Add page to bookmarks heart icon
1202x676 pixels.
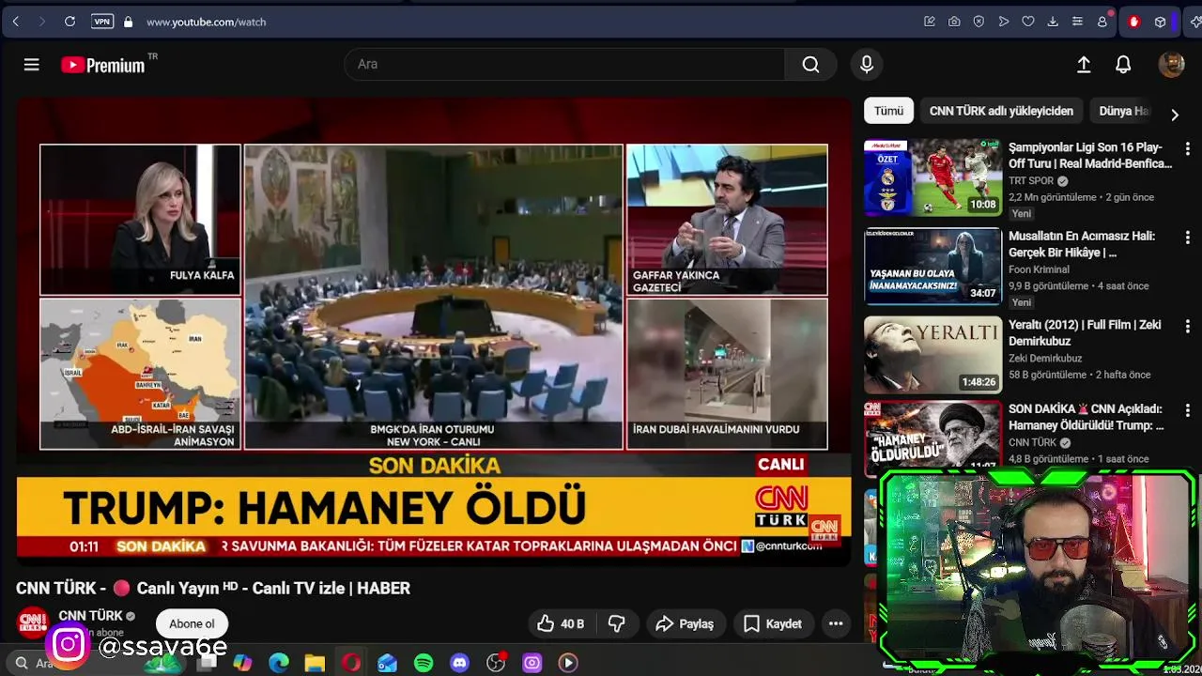pos(1028,22)
